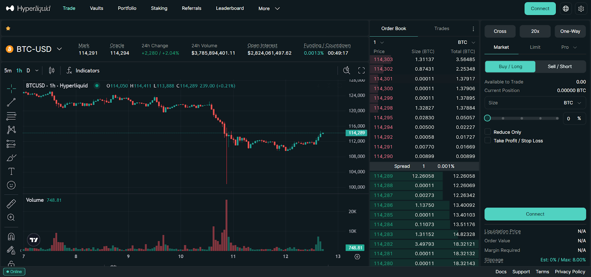Select the Sell / Short side
This screenshot has width=591, height=277.
coord(560,67)
